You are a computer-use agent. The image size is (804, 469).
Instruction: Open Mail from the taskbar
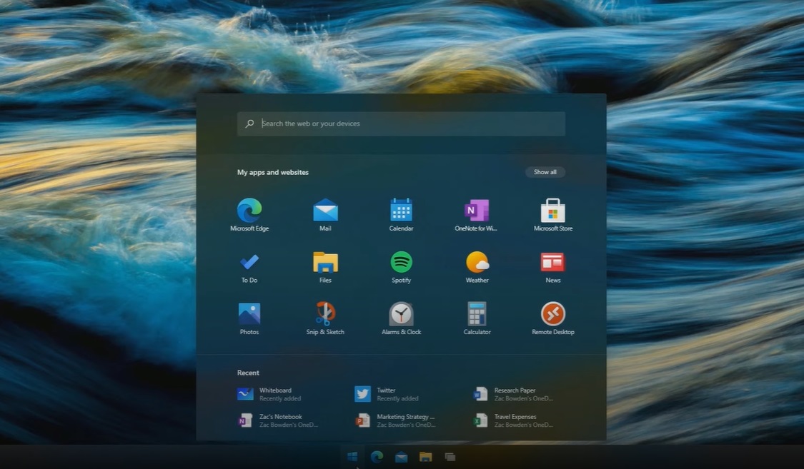pyautogui.click(x=401, y=457)
